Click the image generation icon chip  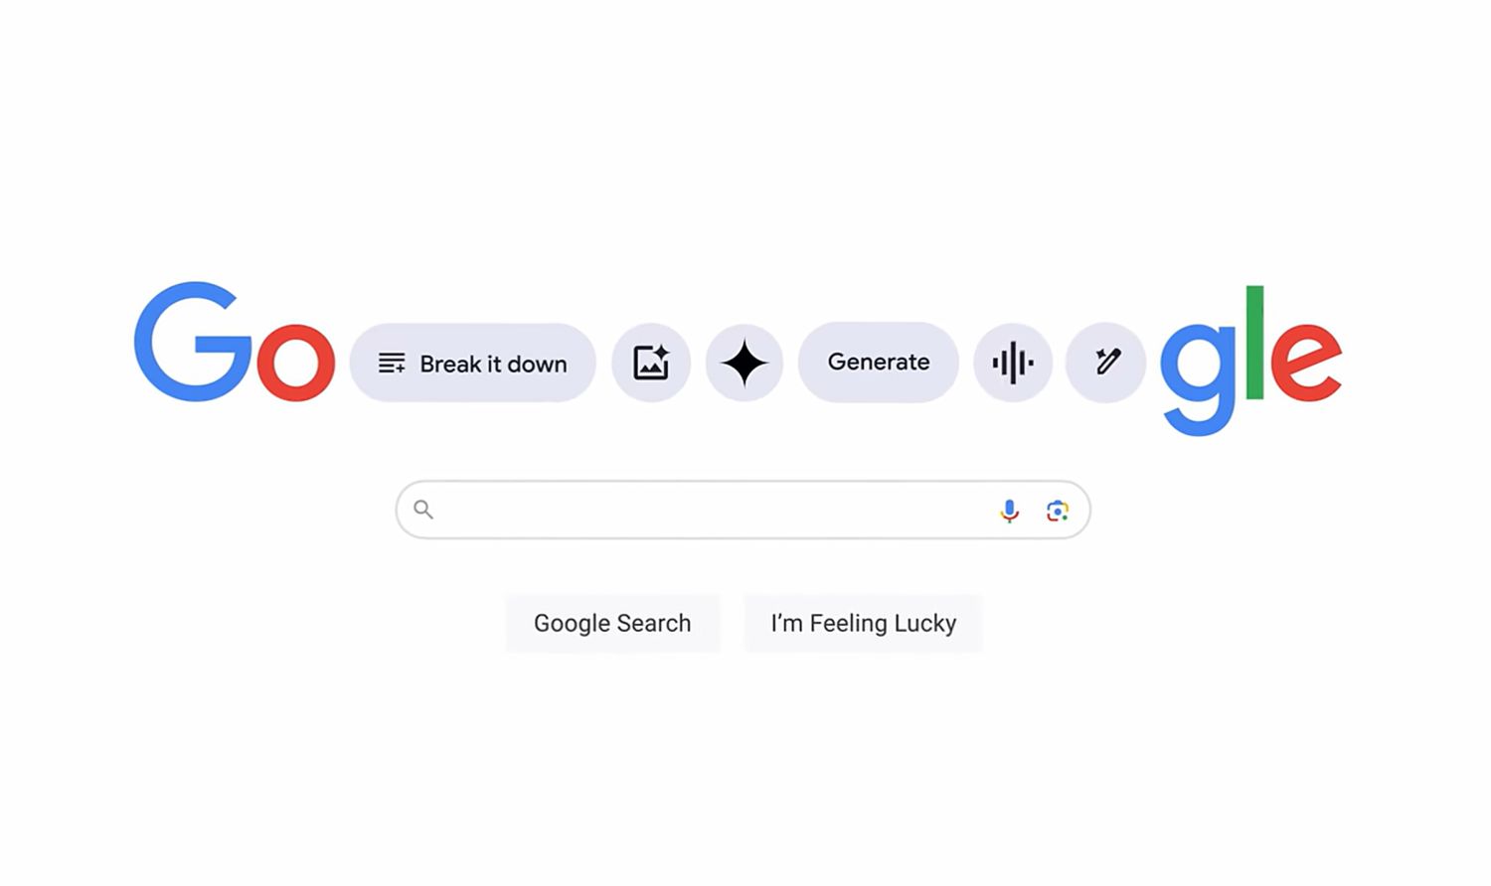pyautogui.click(x=651, y=363)
